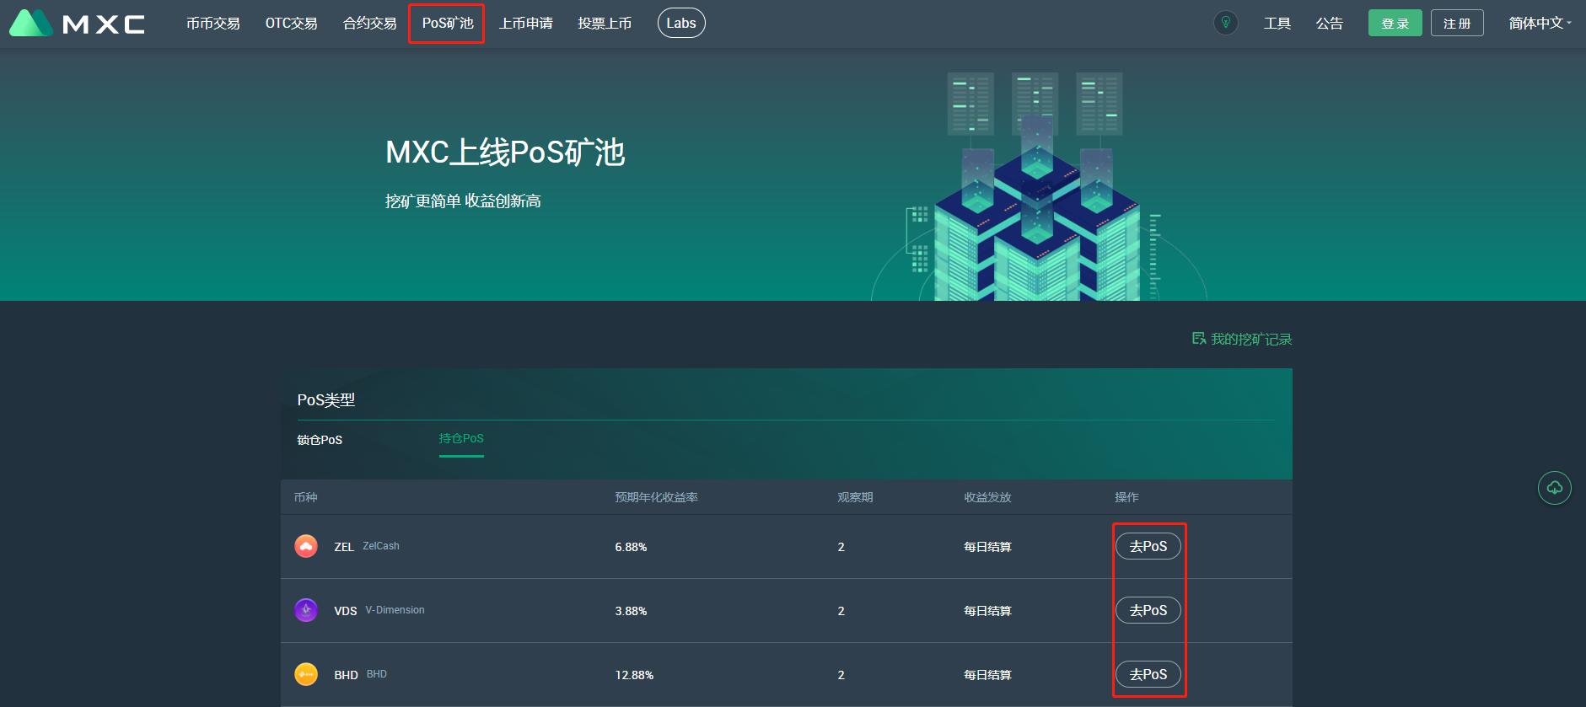Viewport: 1586px width, 707px height.
Task: Select PoS矿池 in the navigation bar
Action: [448, 24]
